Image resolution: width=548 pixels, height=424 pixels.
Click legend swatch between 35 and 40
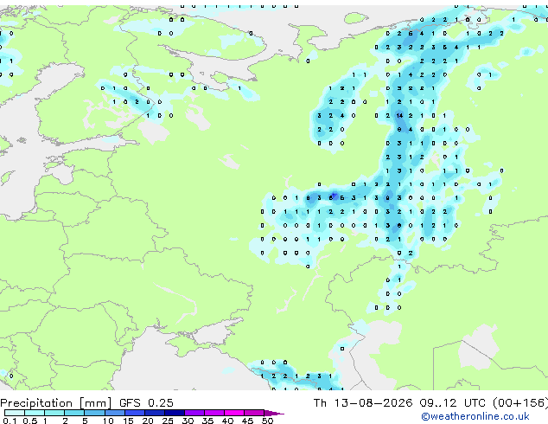point(214,413)
